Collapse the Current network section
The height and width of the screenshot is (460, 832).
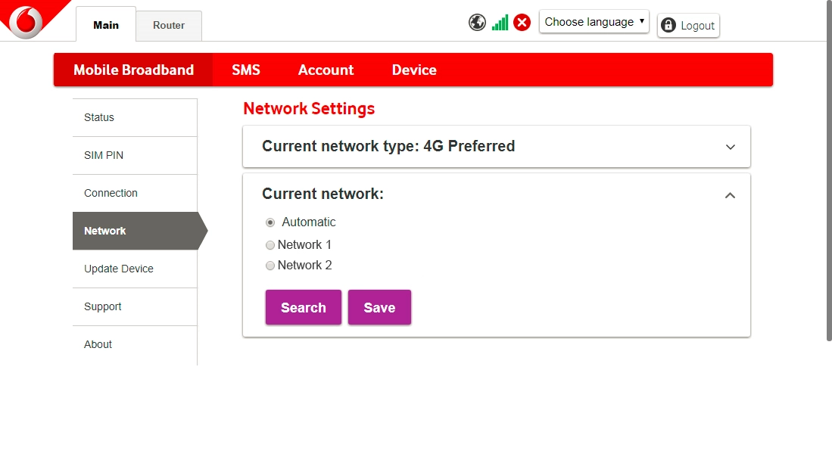coord(730,195)
